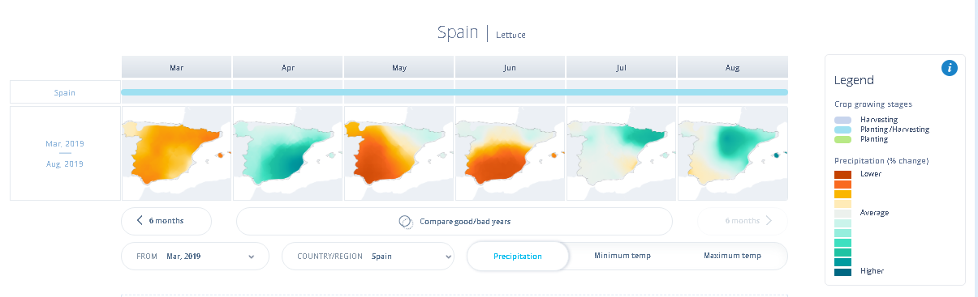Switch to Minimum temp view

pyautogui.click(x=623, y=257)
